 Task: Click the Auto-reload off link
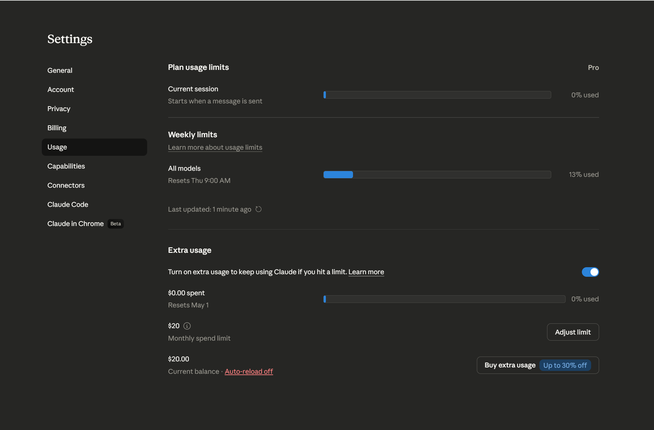tap(249, 371)
